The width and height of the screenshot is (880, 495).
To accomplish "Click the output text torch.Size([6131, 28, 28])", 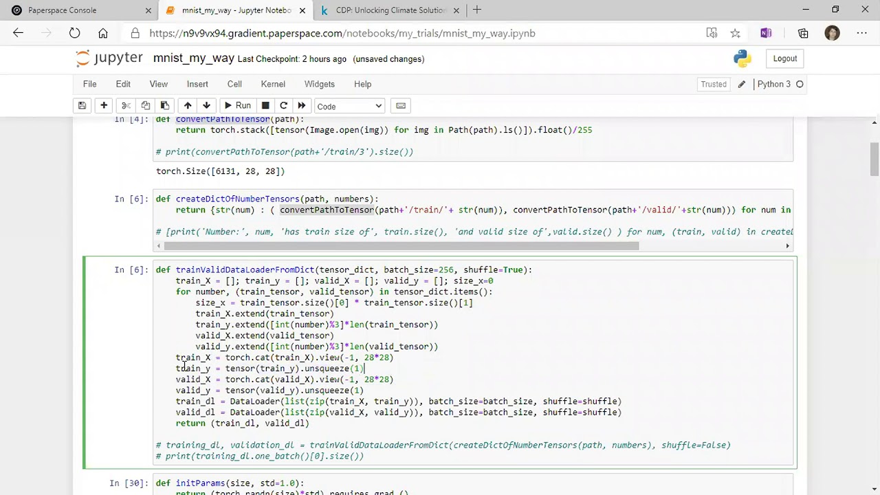I will click(x=220, y=171).
